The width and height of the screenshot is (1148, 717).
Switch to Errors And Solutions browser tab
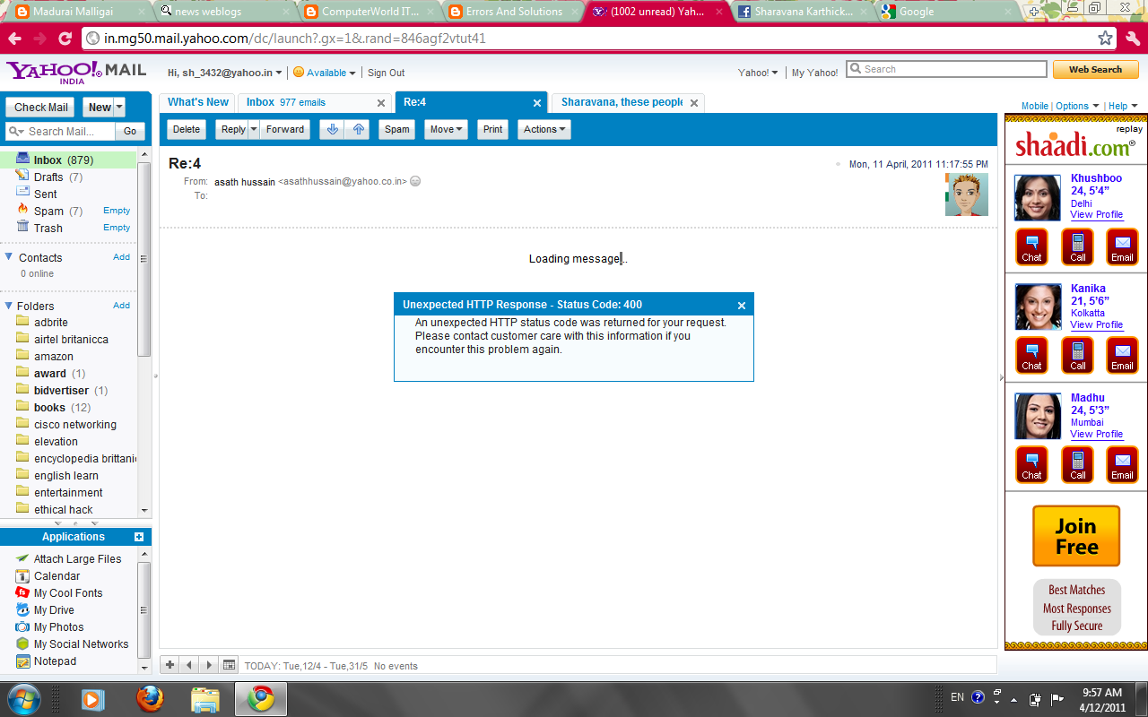point(514,12)
